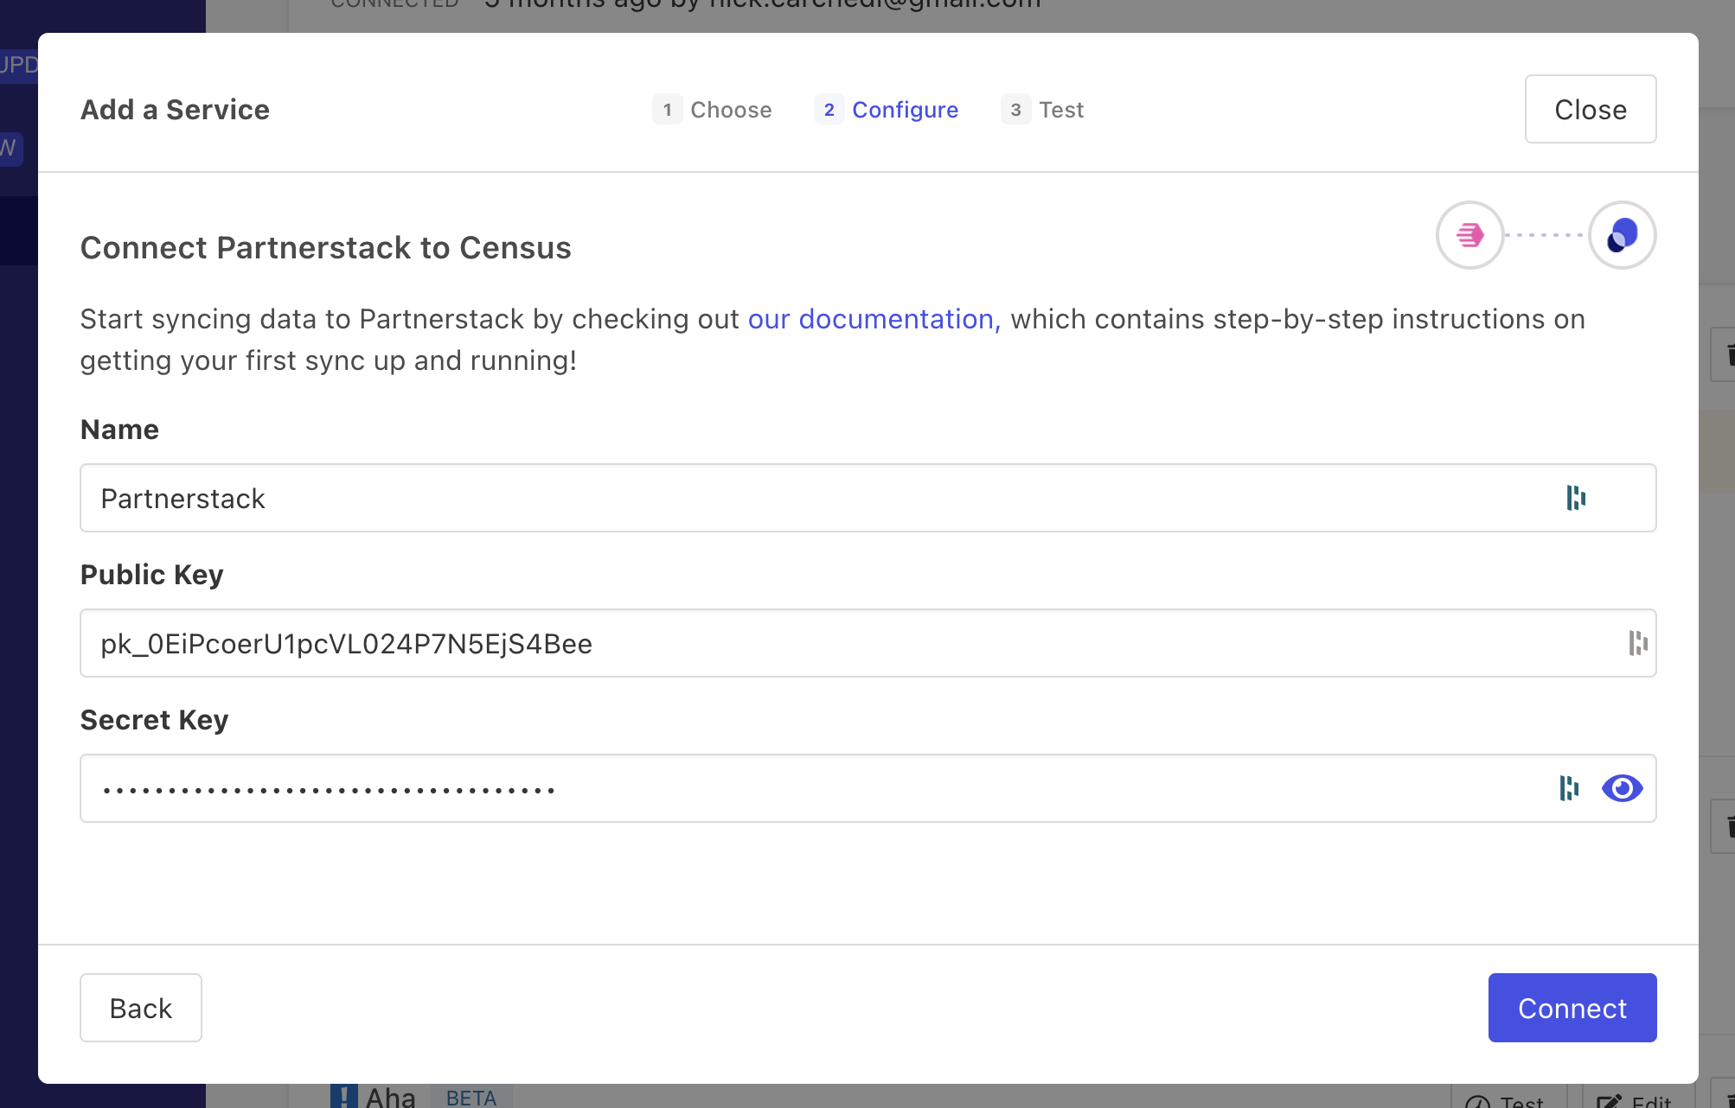Click password manager icon in Name field
The width and height of the screenshot is (1735, 1108).
(x=1576, y=498)
